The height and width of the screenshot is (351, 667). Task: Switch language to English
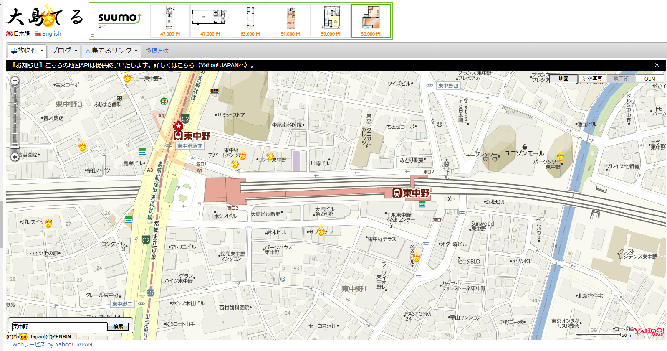tap(51, 33)
